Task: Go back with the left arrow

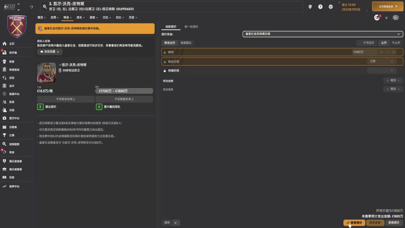Action: 6,7
